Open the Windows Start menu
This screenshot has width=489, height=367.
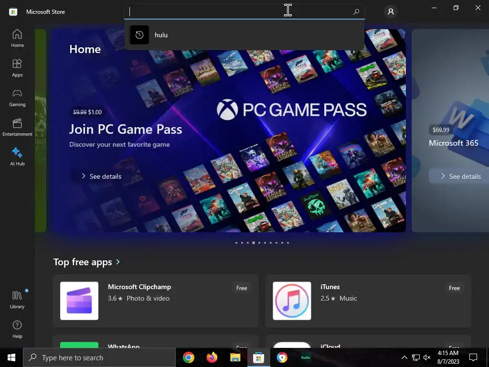click(x=11, y=357)
